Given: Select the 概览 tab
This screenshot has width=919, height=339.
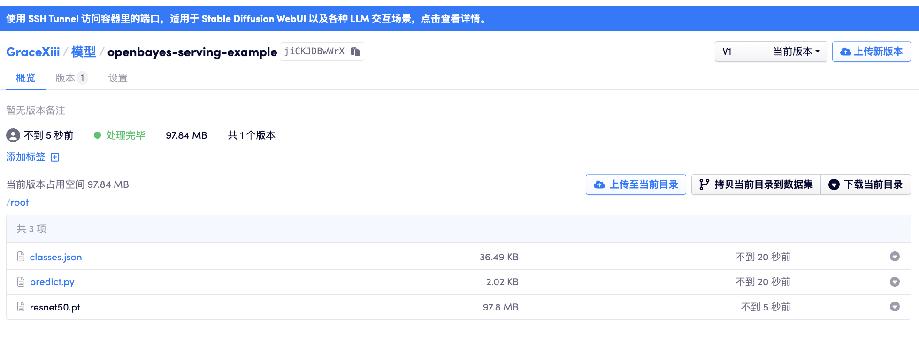Looking at the screenshot, I should pos(26,78).
